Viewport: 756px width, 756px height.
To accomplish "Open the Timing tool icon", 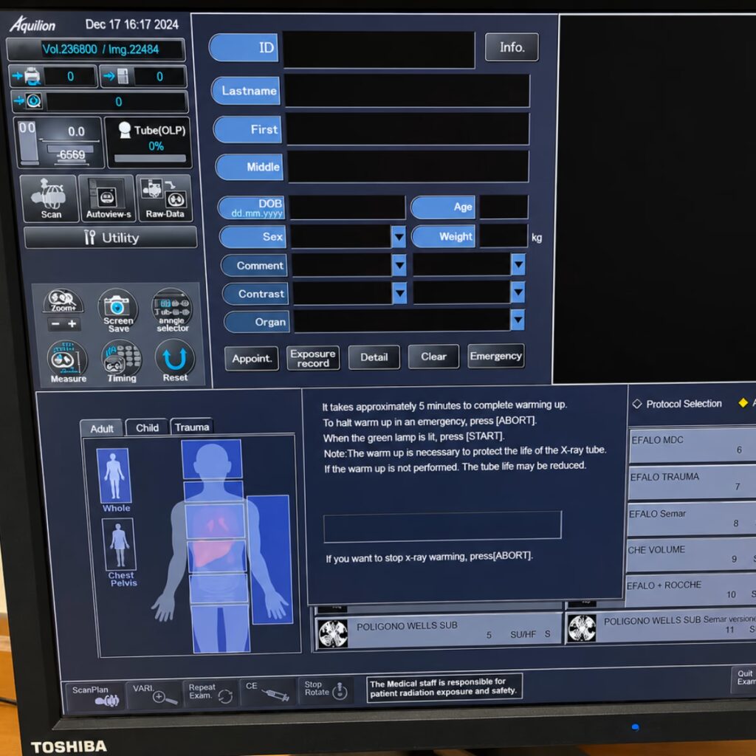I will (121, 361).
